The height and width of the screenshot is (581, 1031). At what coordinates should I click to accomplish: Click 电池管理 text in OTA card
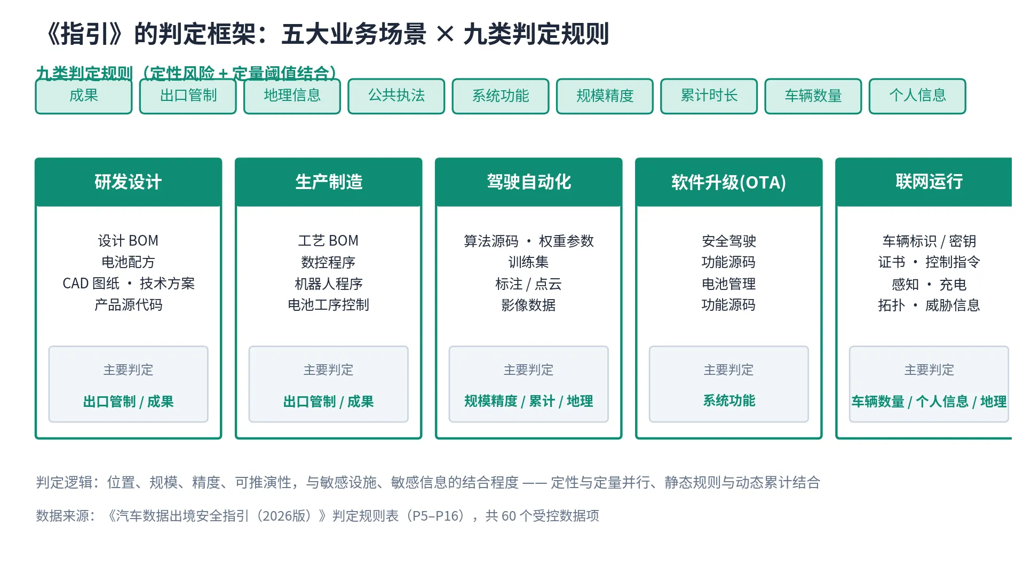[x=729, y=284]
